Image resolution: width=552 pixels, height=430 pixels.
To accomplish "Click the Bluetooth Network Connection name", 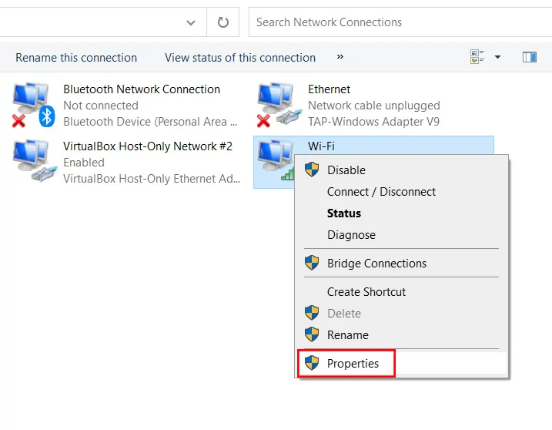I will click(x=142, y=89).
